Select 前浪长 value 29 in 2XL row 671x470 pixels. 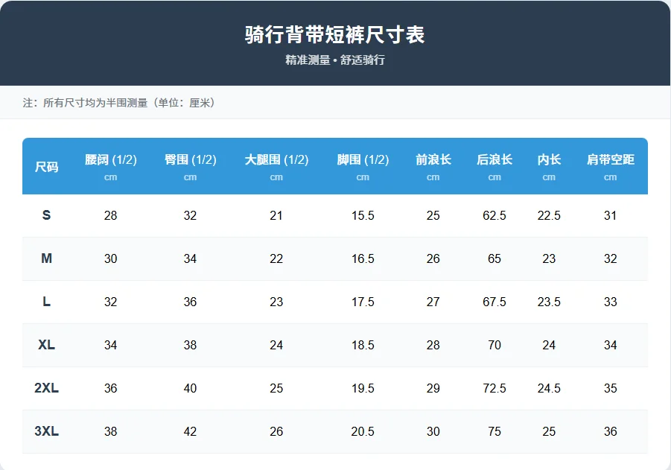[433, 388]
